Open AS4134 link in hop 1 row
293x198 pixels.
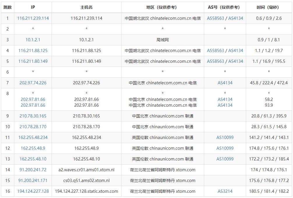236,18
